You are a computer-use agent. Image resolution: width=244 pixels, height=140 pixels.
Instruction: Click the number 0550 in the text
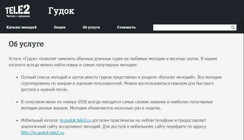[82, 102]
